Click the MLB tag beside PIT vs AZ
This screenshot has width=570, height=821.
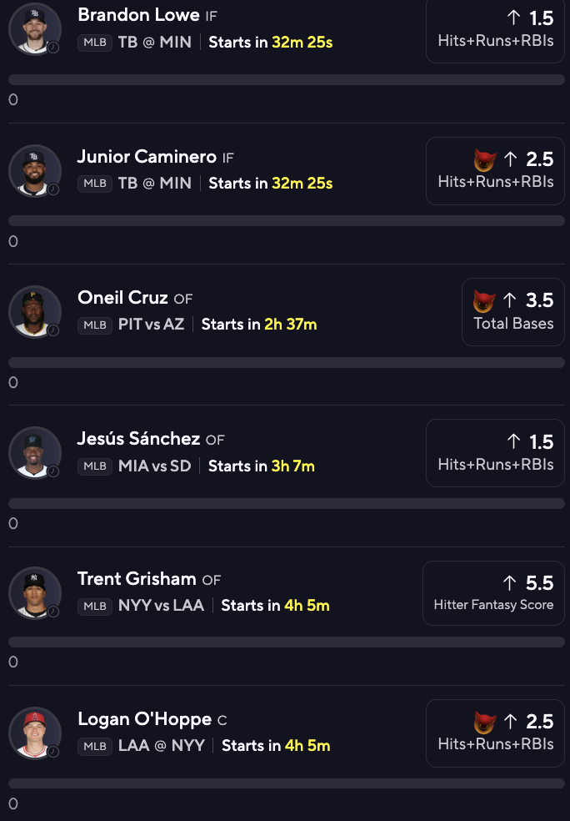tap(95, 325)
